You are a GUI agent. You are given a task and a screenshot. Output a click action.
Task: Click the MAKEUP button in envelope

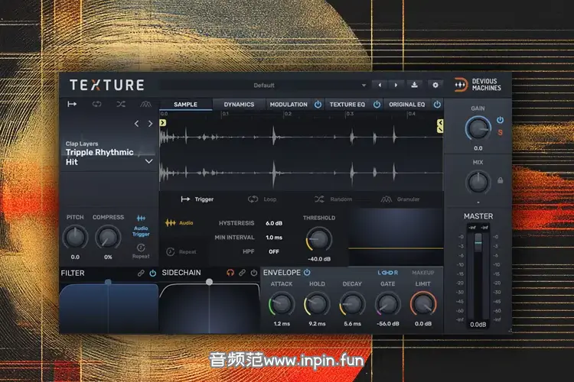tap(422, 273)
